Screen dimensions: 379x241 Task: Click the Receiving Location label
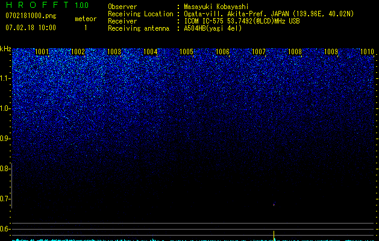point(140,14)
